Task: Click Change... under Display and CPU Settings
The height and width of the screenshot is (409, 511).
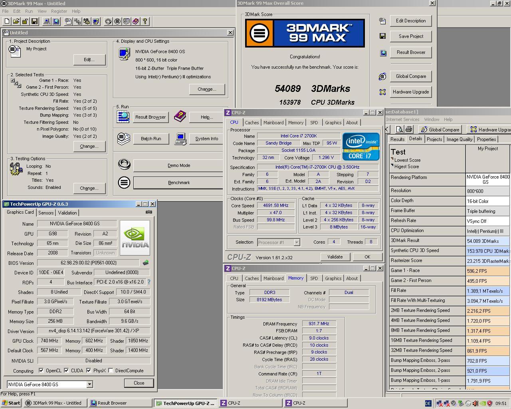Action: point(207,89)
